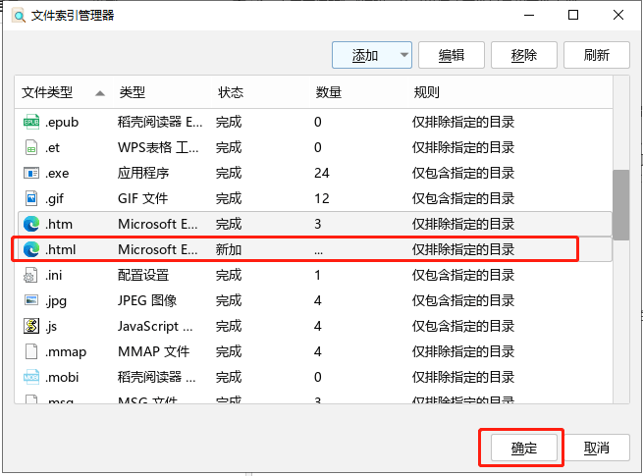Open the 添加 dropdown arrow
The image size is (643, 476).
[404, 55]
